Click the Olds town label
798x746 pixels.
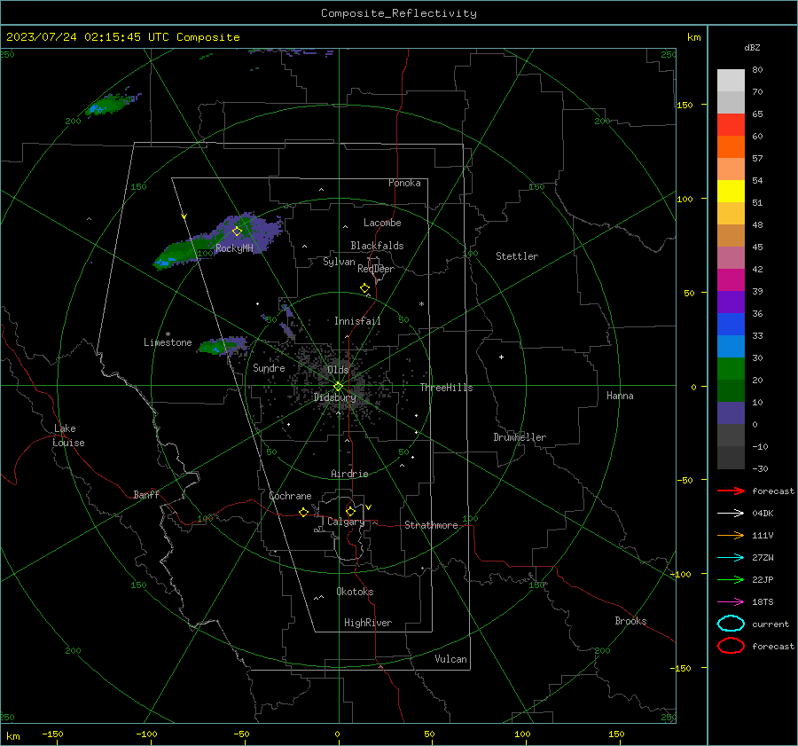338,369
